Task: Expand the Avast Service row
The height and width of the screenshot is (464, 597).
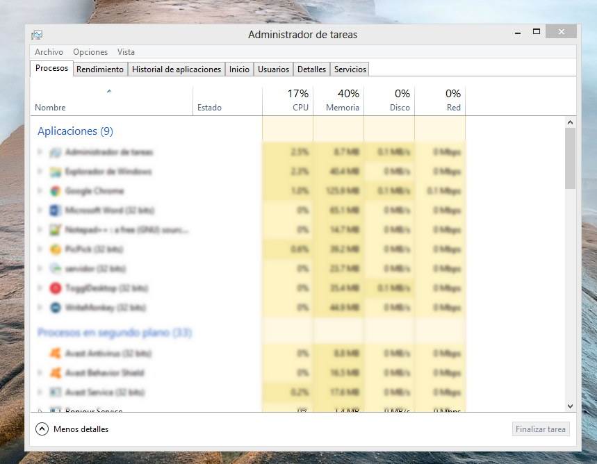Action: click(x=40, y=392)
